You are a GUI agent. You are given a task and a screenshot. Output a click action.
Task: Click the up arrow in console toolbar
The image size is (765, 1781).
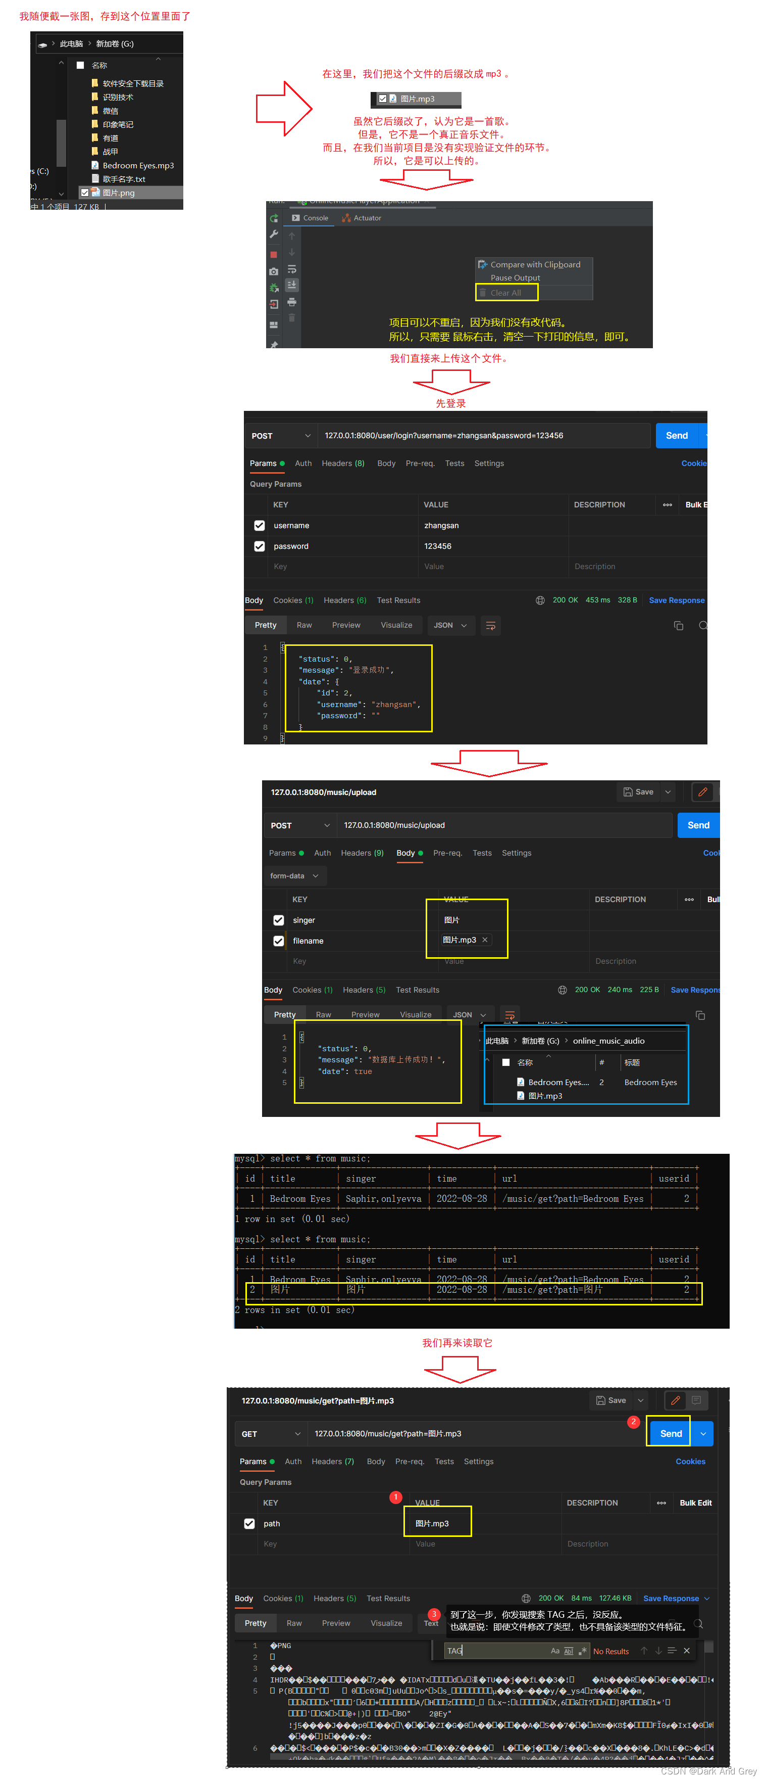[292, 237]
